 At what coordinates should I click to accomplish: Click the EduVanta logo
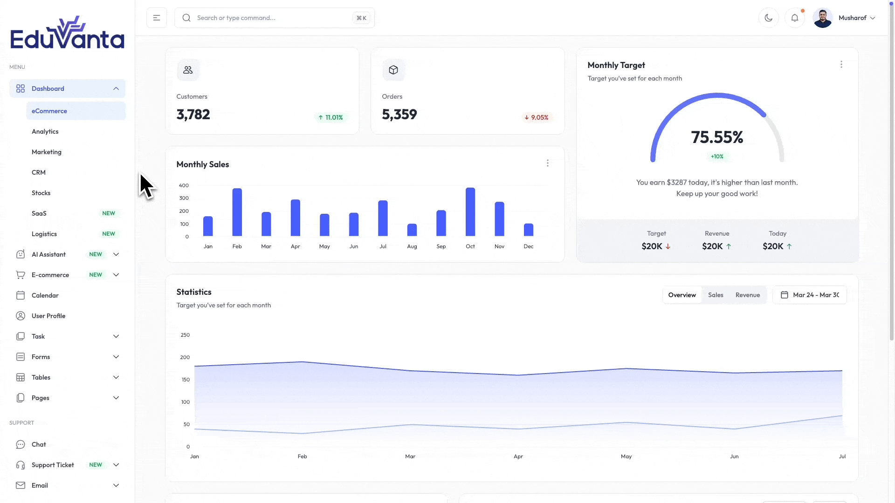tap(68, 33)
